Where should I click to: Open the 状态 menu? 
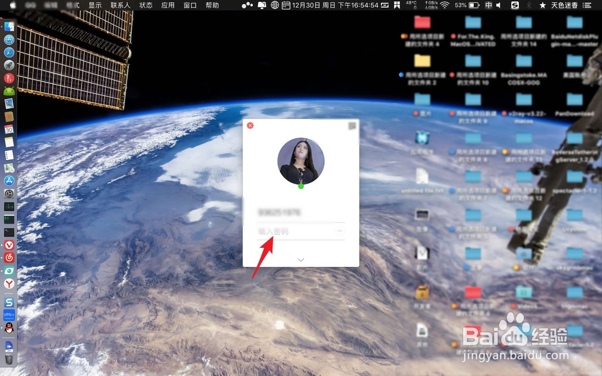tap(146, 5)
